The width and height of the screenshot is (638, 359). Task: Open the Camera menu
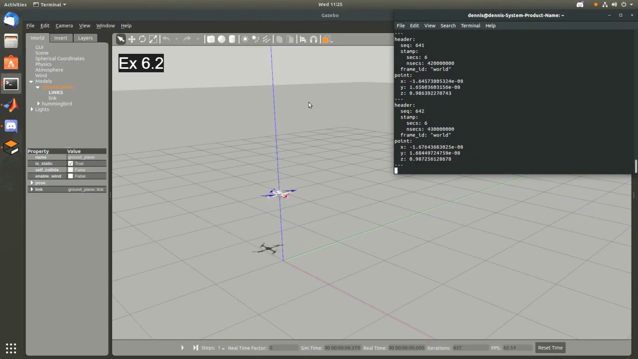tap(64, 25)
